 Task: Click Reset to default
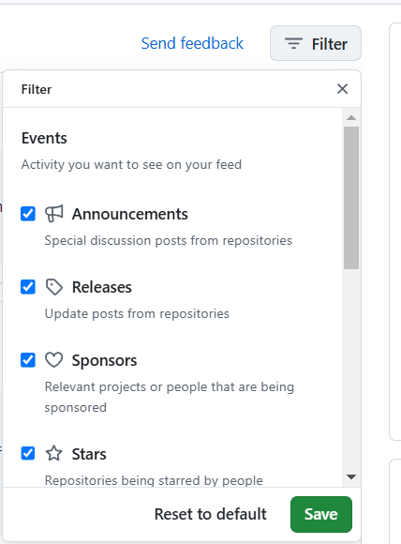(x=211, y=514)
